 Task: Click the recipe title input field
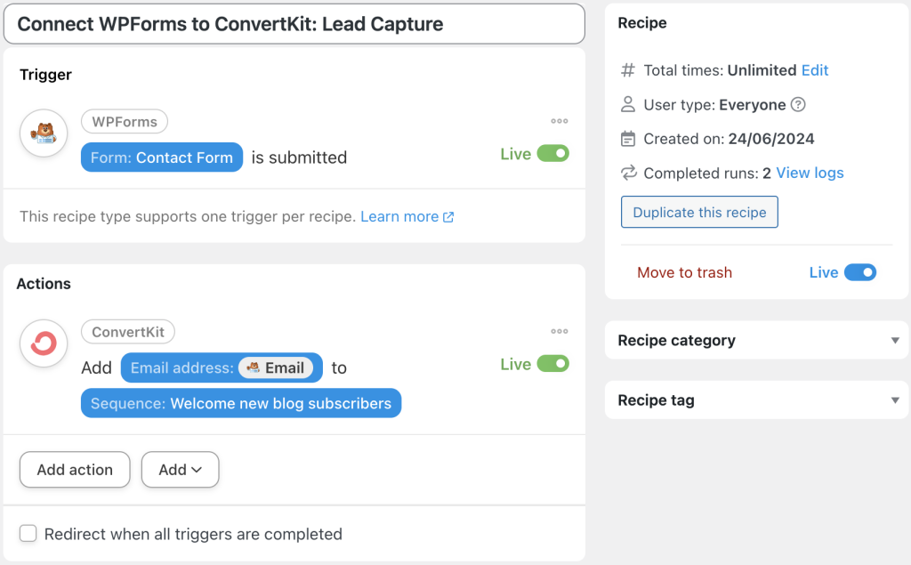(x=294, y=24)
